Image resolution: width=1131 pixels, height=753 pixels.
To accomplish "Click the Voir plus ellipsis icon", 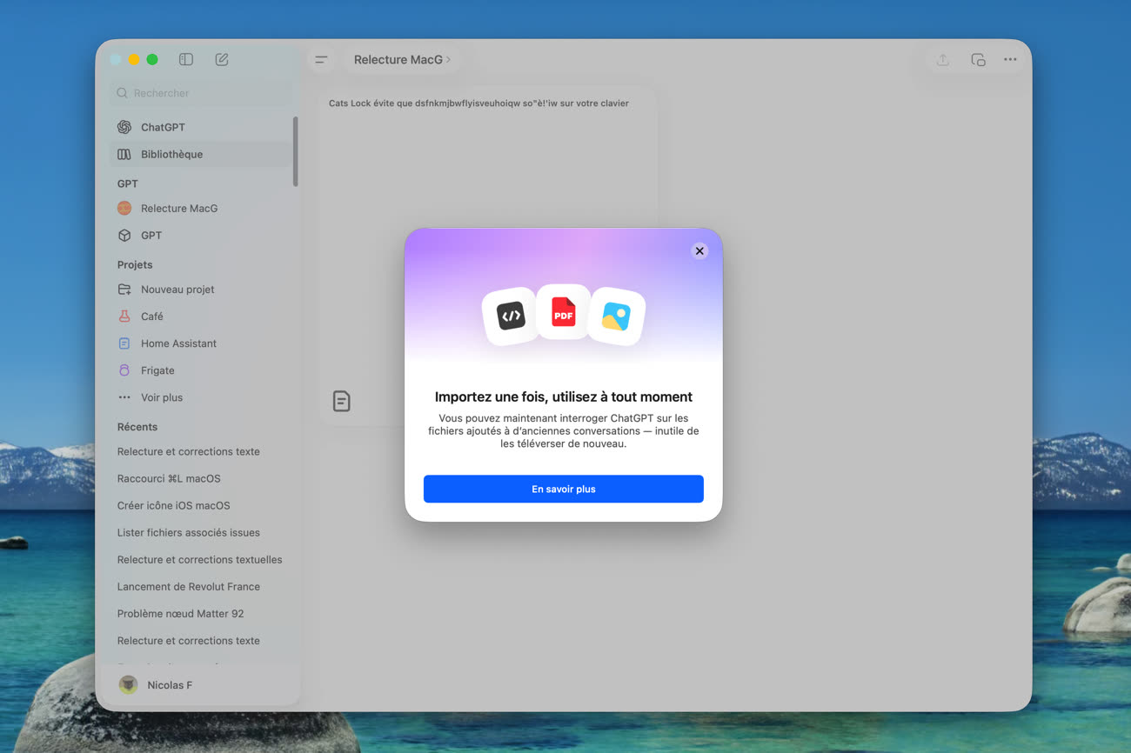I will tap(124, 397).
